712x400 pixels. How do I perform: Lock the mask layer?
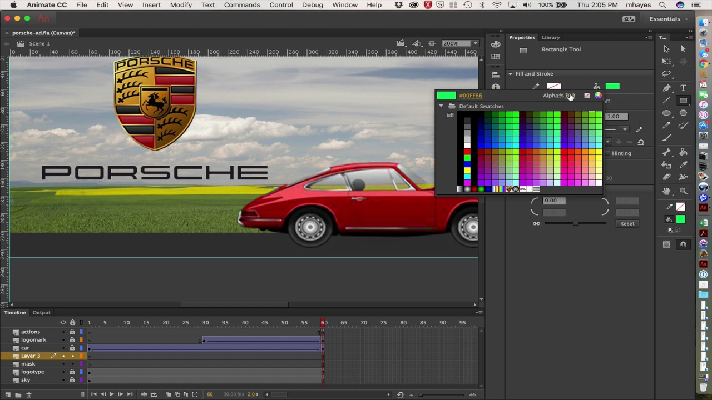[72, 364]
